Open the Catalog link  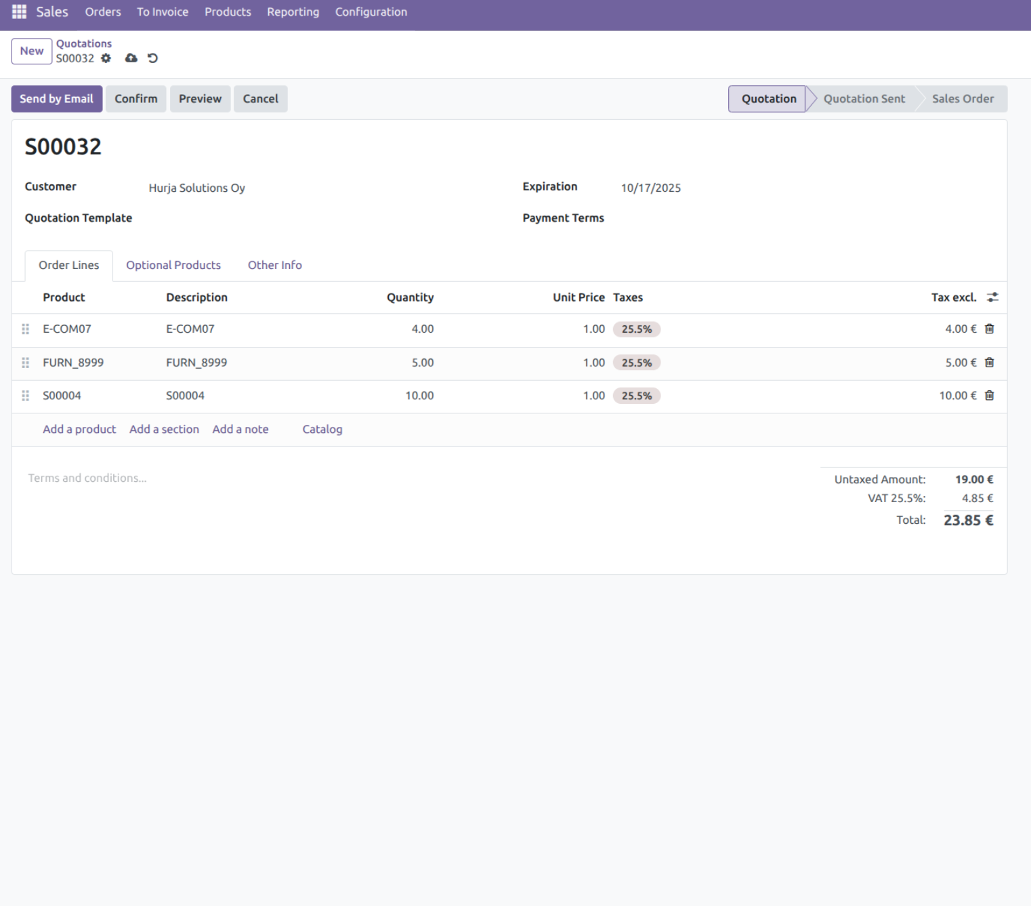pyautogui.click(x=322, y=429)
